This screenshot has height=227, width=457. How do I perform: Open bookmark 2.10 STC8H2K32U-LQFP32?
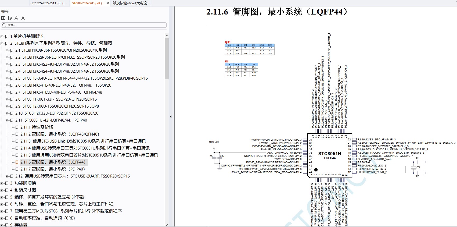tap(57, 113)
